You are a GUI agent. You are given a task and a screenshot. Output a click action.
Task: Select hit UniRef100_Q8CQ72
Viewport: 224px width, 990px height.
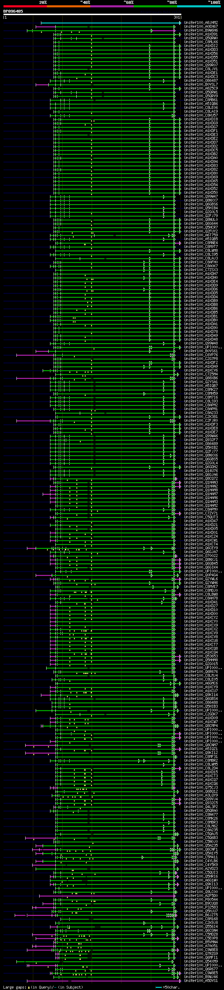point(201,478)
